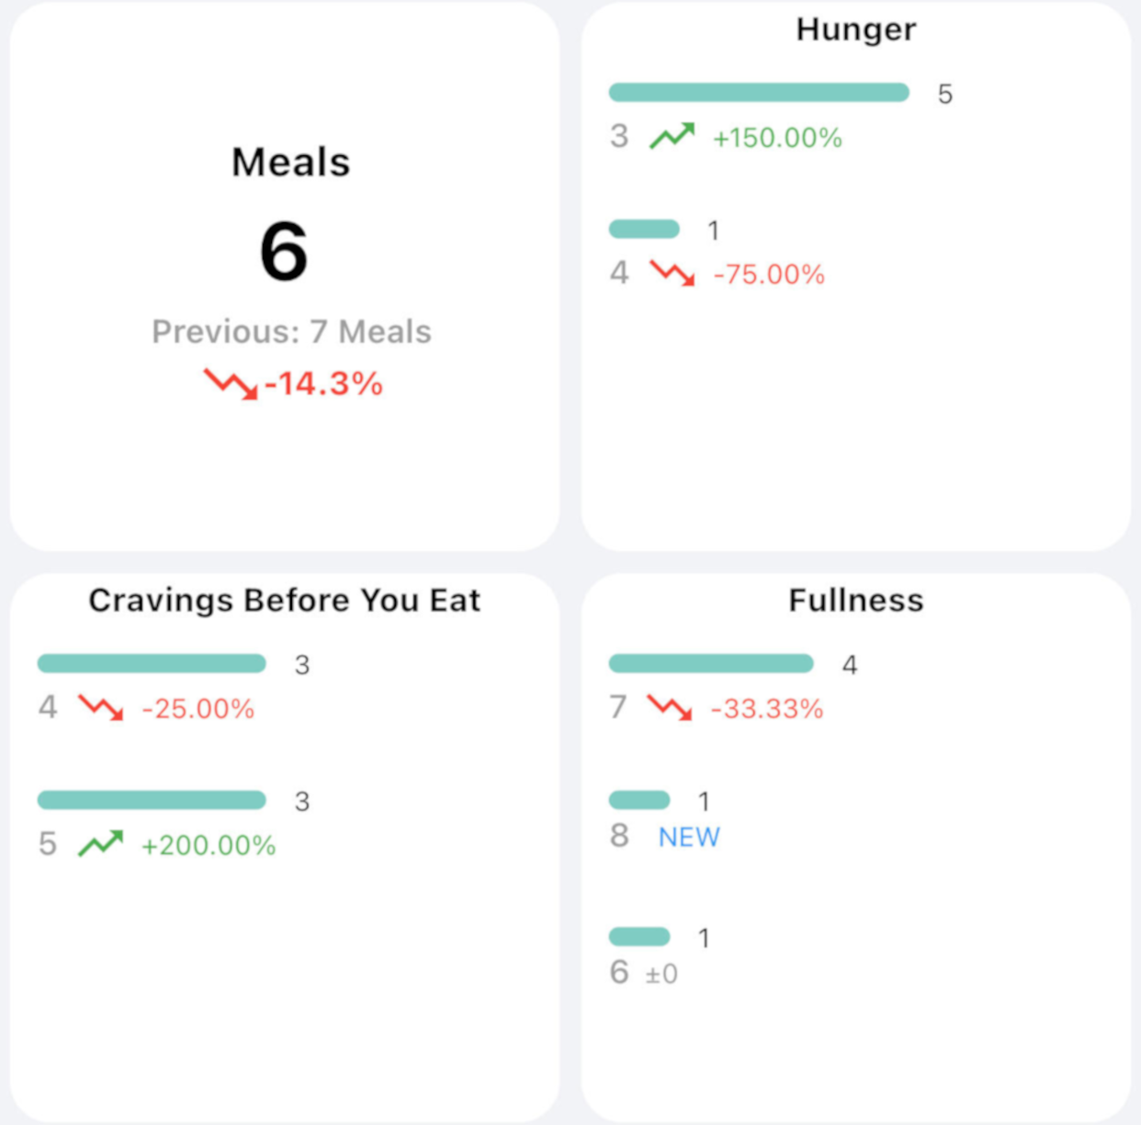This screenshot has width=1141, height=1125.
Task: Click the Previous: 7 Meals text
Action: pyautogui.click(x=291, y=332)
